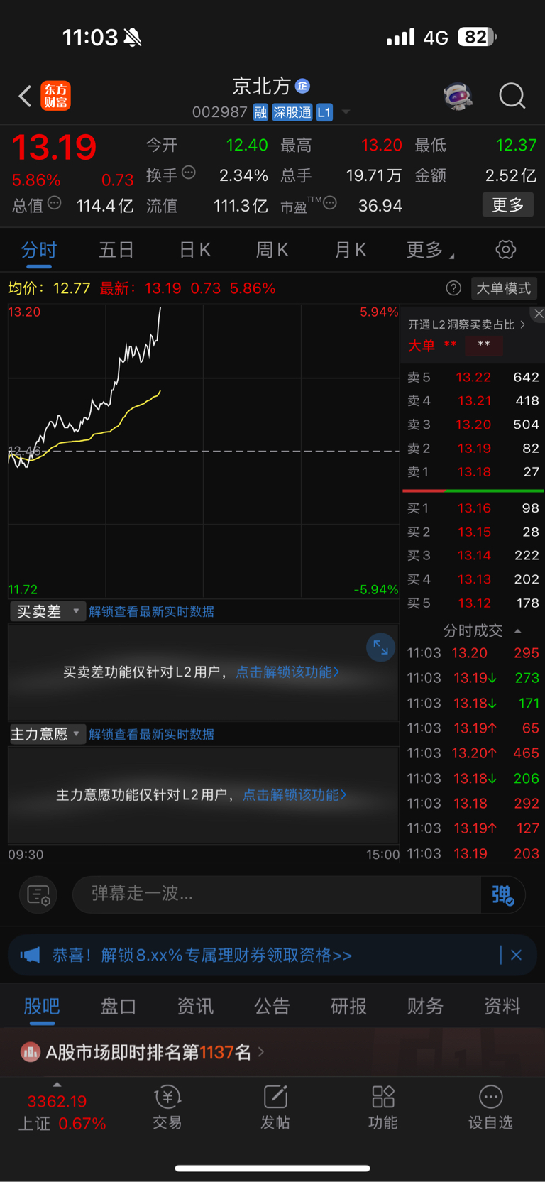Open the 发帖 post icon

pyautogui.click(x=275, y=1107)
